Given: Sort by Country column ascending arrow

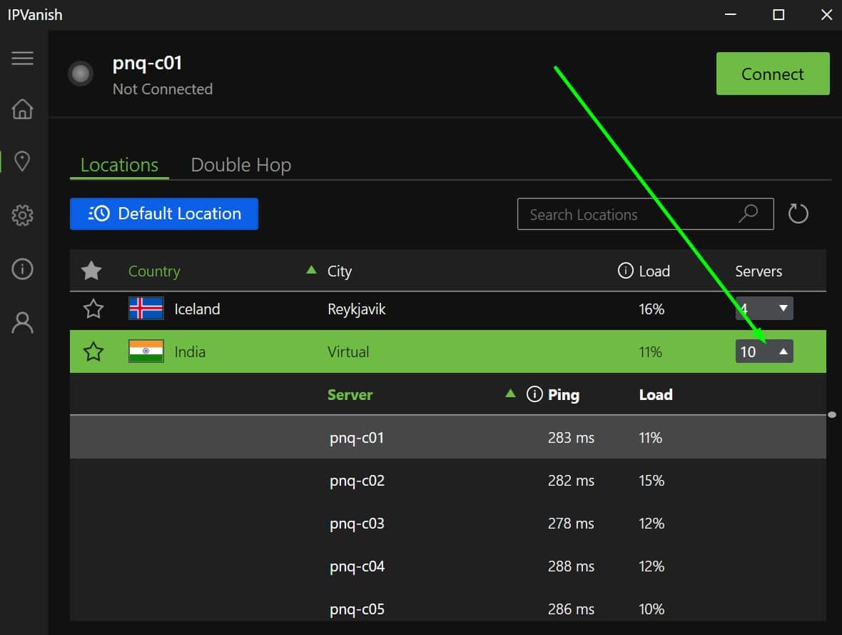Looking at the screenshot, I should [311, 270].
